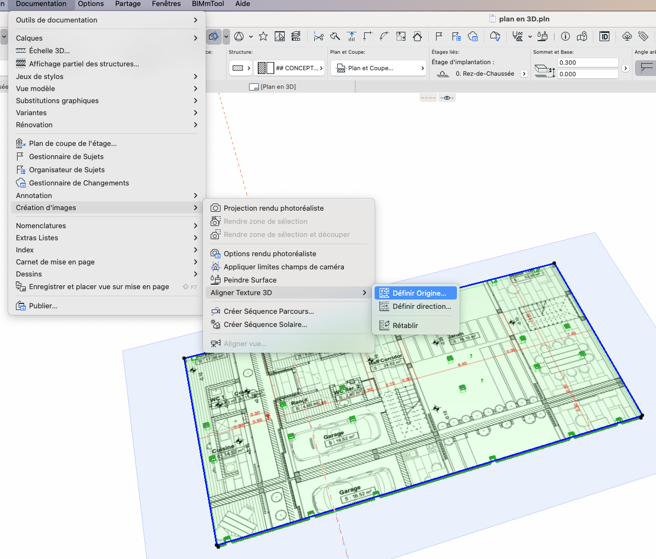Click the plain flag toolbar icon
656x559 pixels.
pos(439,36)
